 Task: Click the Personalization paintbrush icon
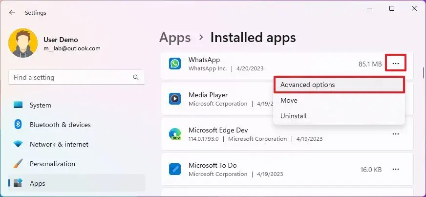(18, 164)
